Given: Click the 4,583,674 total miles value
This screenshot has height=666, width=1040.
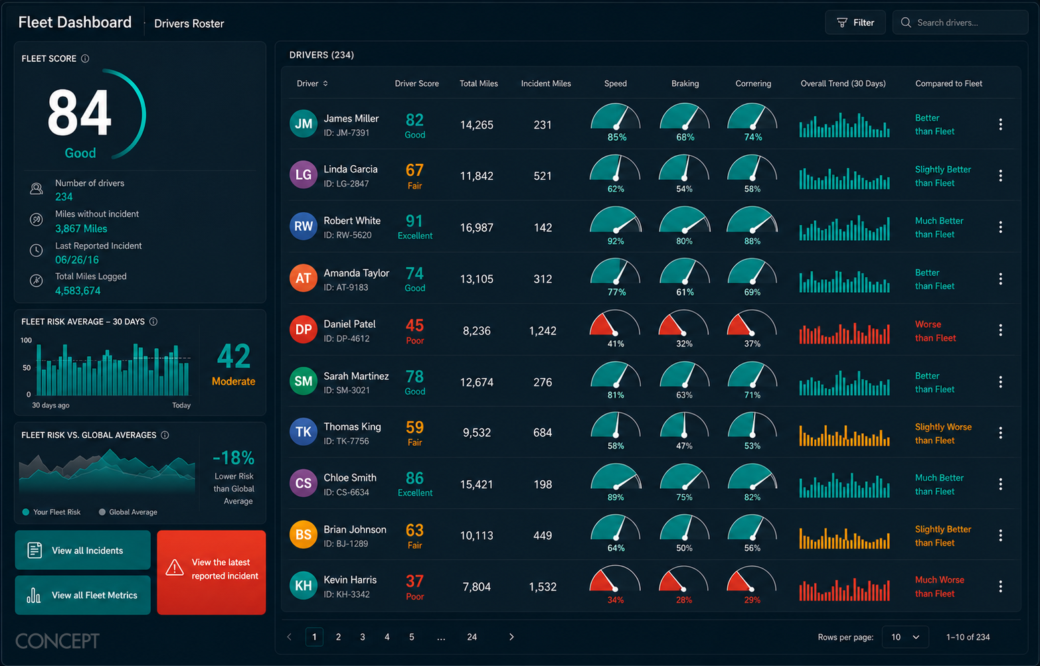Looking at the screenshot, I should [x=78, y=291].
